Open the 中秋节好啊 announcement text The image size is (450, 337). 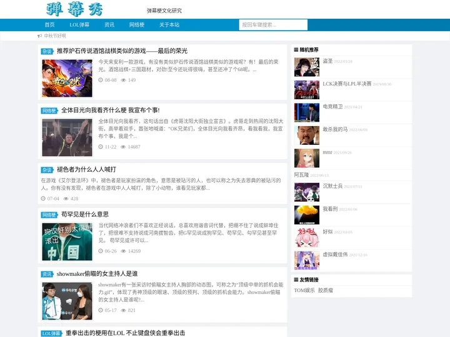coord(55,36)
